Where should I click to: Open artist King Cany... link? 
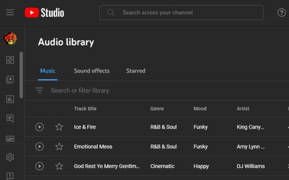tap(250, 127)
